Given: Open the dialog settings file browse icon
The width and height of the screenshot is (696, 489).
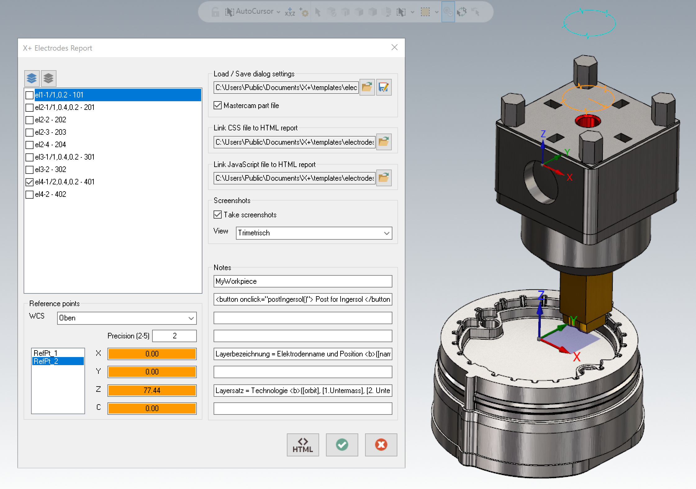Looking at the screenshot, I should tap(367, 87).
